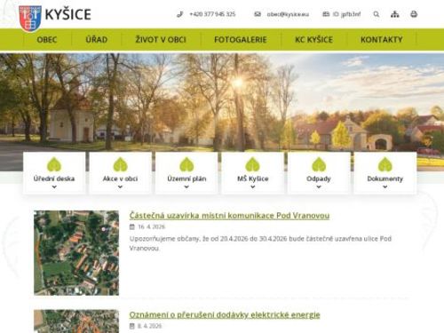
Task: Click the text starting 'Upozorňujeme občany'
Action: pos(260,243)
